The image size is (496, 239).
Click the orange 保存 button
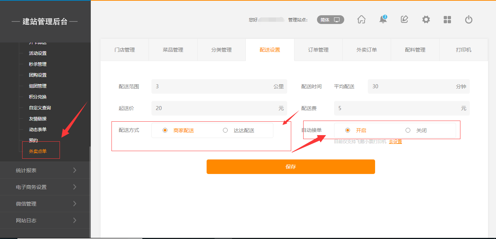click(x=290, y=167)
